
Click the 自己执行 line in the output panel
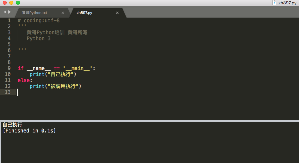pyautogui.click(x=12, y=125)
